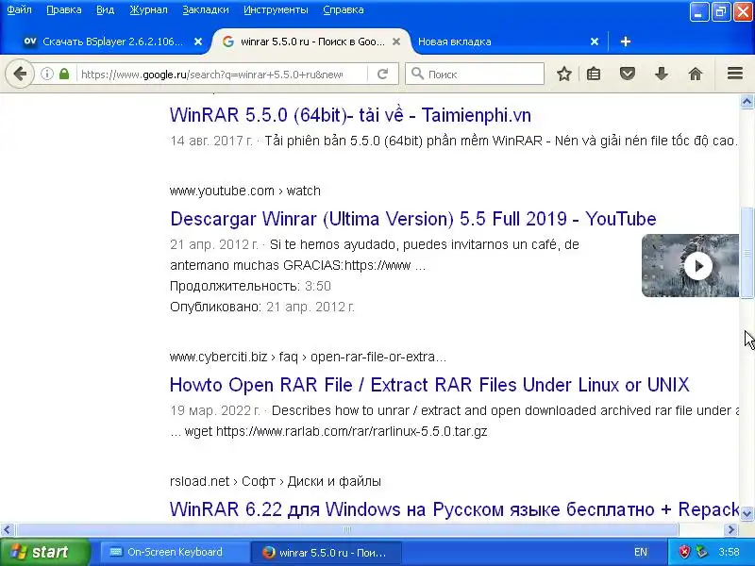755x566 pixels.
Task: Open the Вид menu
Action: pos(105,9)
